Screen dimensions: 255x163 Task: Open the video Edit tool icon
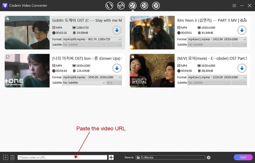click(x=144, y=5)
